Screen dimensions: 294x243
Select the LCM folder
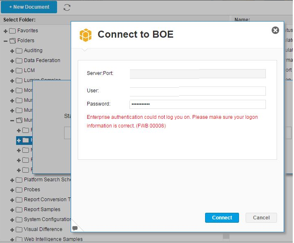(29, 70)
